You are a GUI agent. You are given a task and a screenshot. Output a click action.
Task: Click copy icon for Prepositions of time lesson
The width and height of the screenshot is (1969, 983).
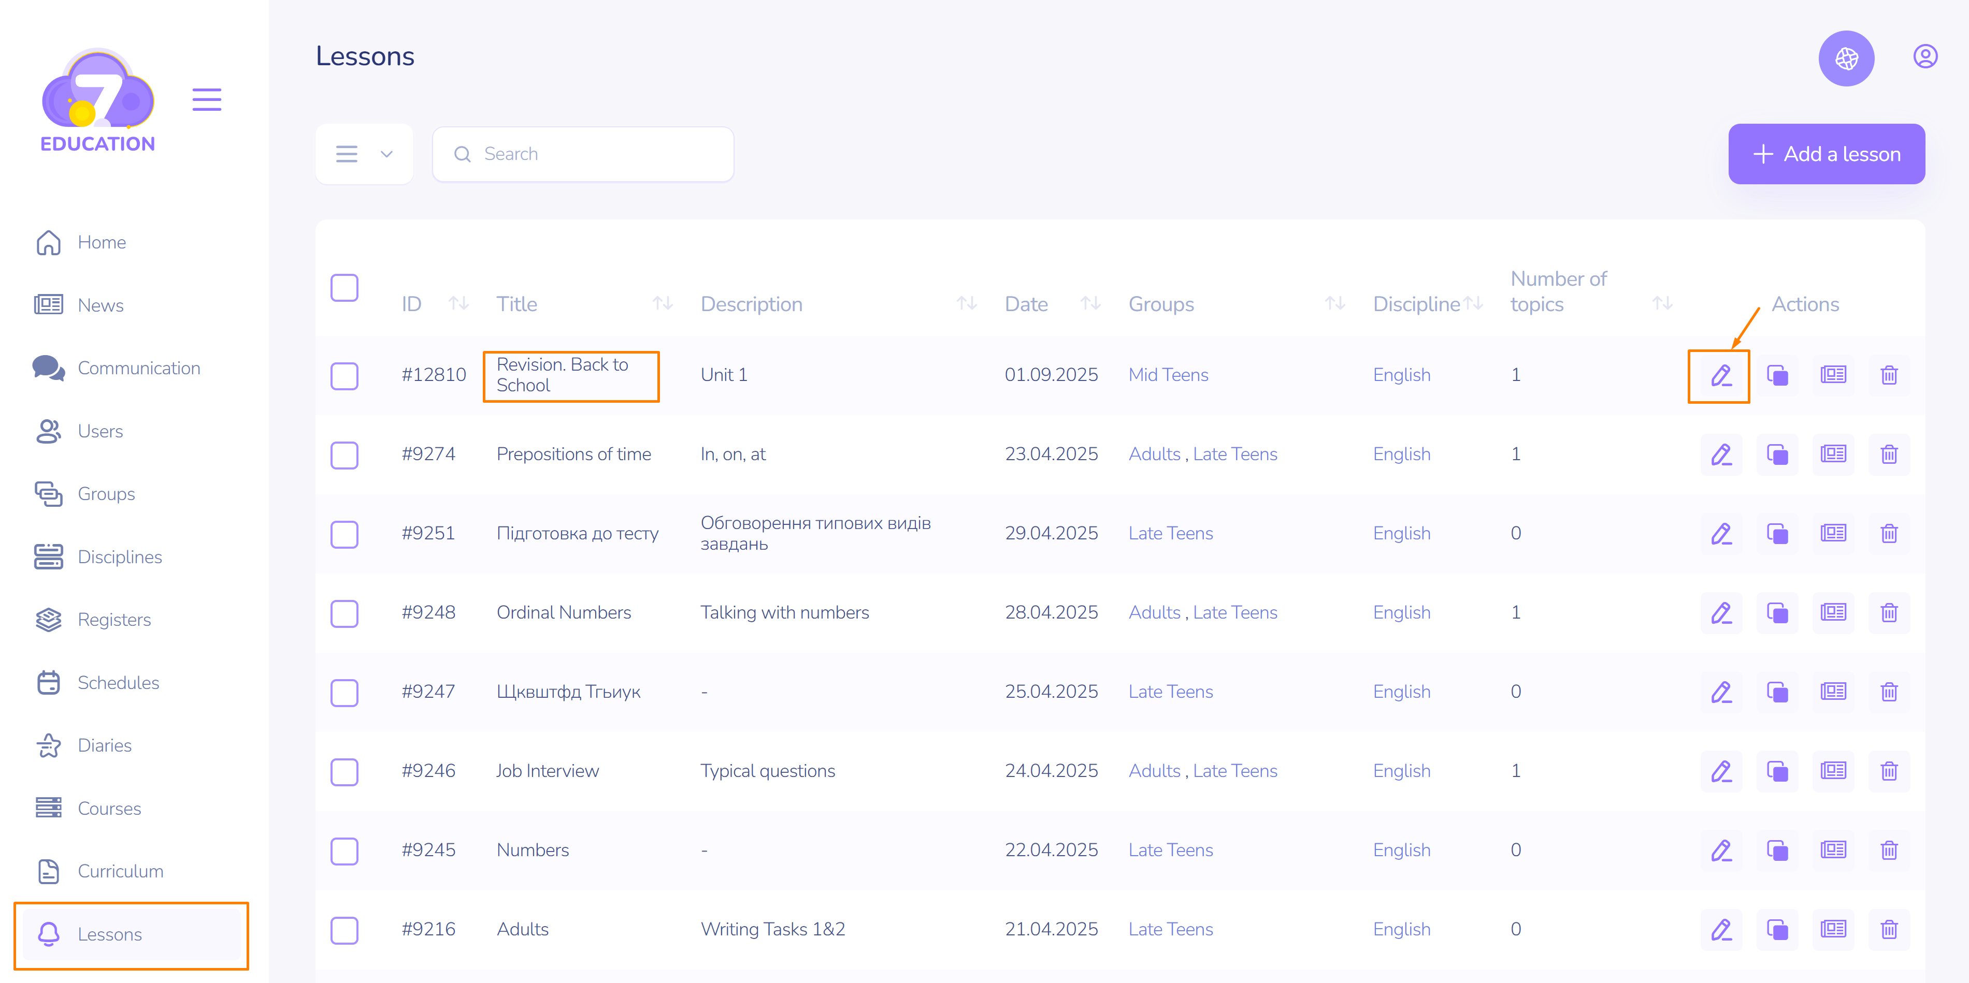coord(1776,454)
